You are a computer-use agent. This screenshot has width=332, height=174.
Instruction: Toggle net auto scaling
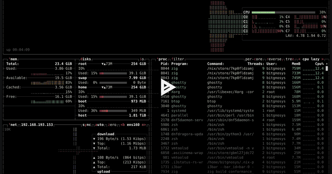coord(99,125)
